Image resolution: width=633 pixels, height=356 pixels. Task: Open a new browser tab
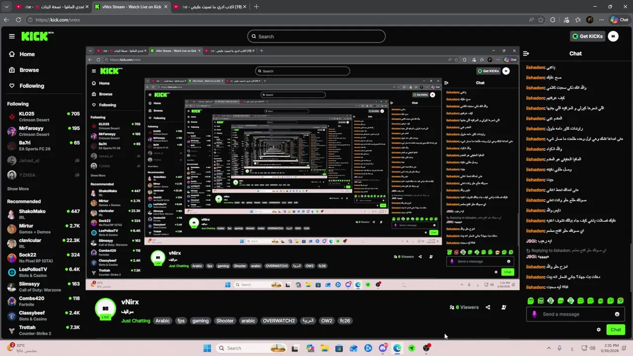click(256, 7)
